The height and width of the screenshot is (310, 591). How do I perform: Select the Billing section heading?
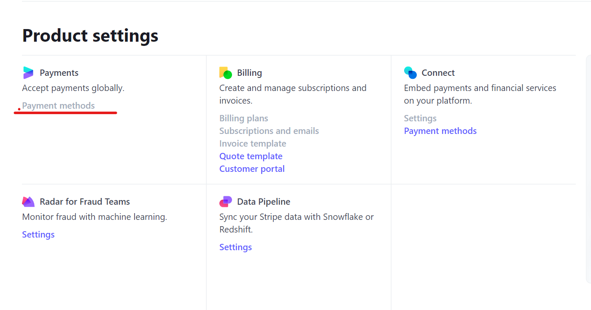point(249,73)
